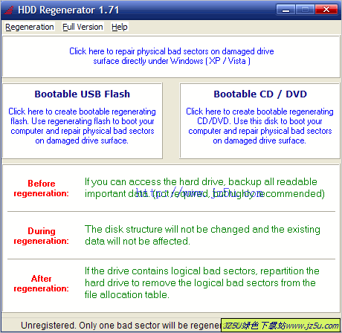
Task: Click the 'disk structure will not be changed' text
Action: pos(202,235)
